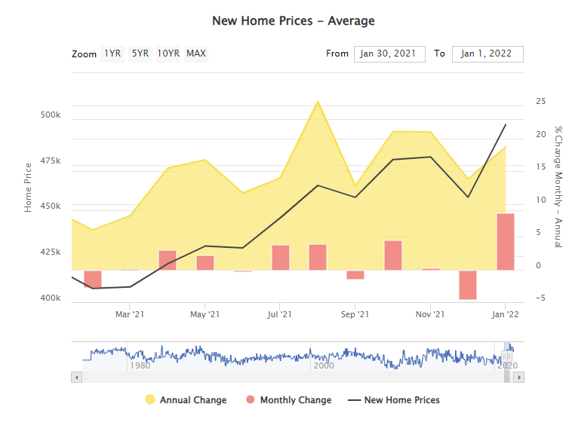Select the 5YR zoom button
This screenshot has height=425, width=575.
tap(140, 54)
